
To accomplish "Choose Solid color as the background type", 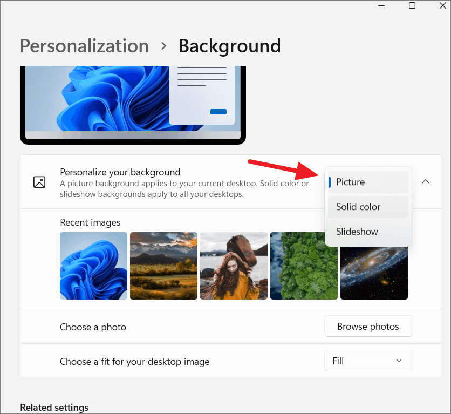I will [x=358, y=207].
